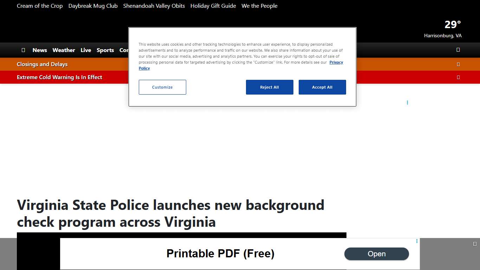
Task: Open the Privacy Policy link
Action: [x=336, y=62]
